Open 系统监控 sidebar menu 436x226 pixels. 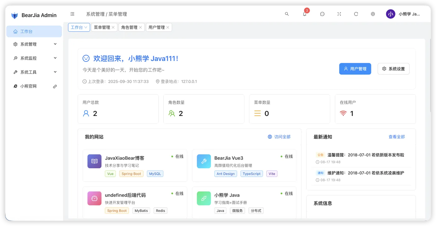[34, 58]
